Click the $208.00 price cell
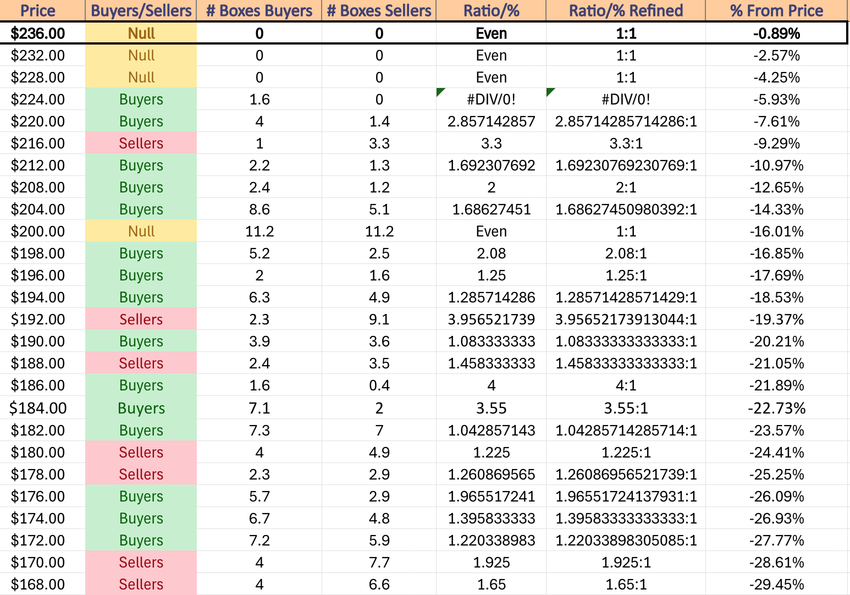This screenshot has width=850, height=595. [42, 187]
